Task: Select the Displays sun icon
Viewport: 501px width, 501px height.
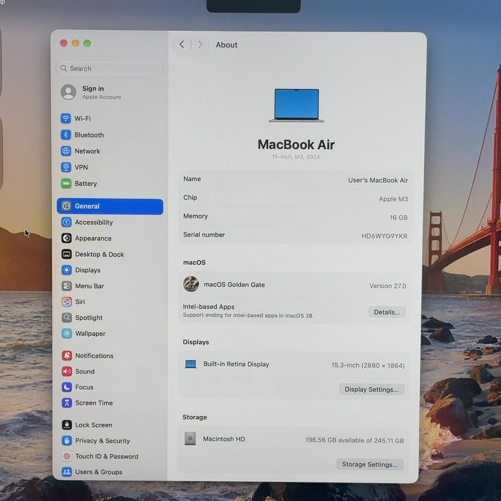Action: 66,270
